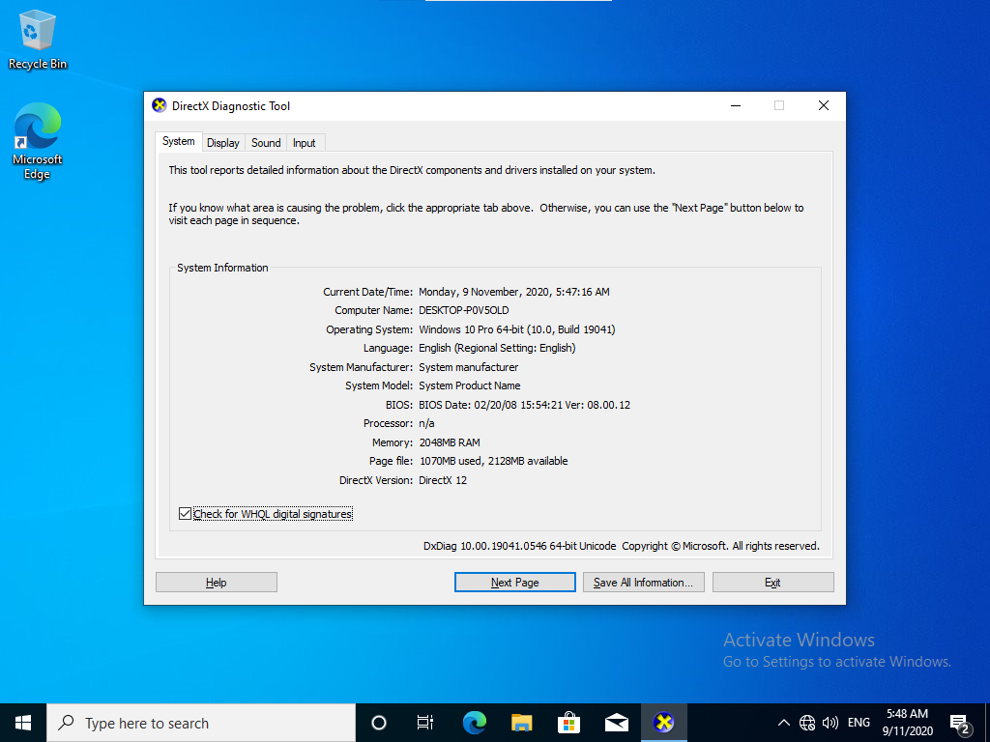
Task: Click the 'System manufacturer' value
Action: point(468,367)
